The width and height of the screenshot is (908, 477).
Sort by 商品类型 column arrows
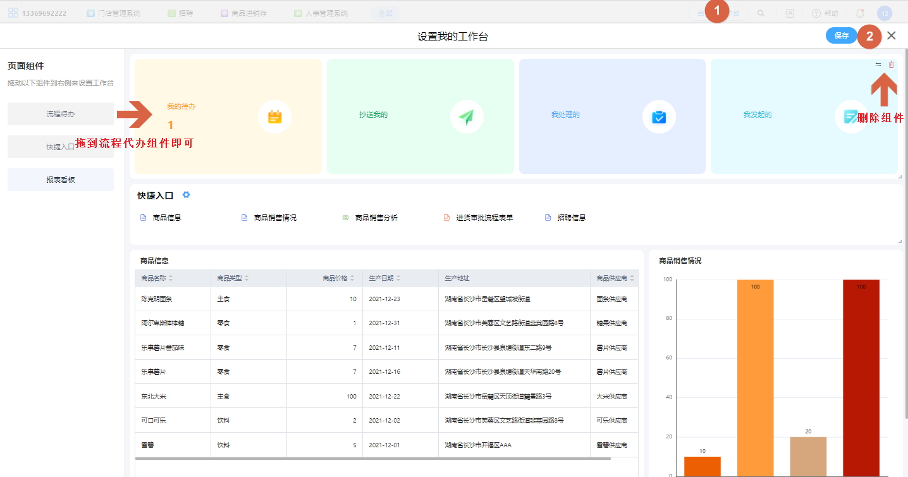(247, 278)
